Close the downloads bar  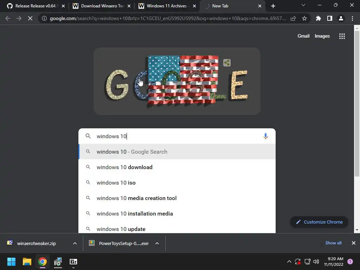(x=354, y=243)
